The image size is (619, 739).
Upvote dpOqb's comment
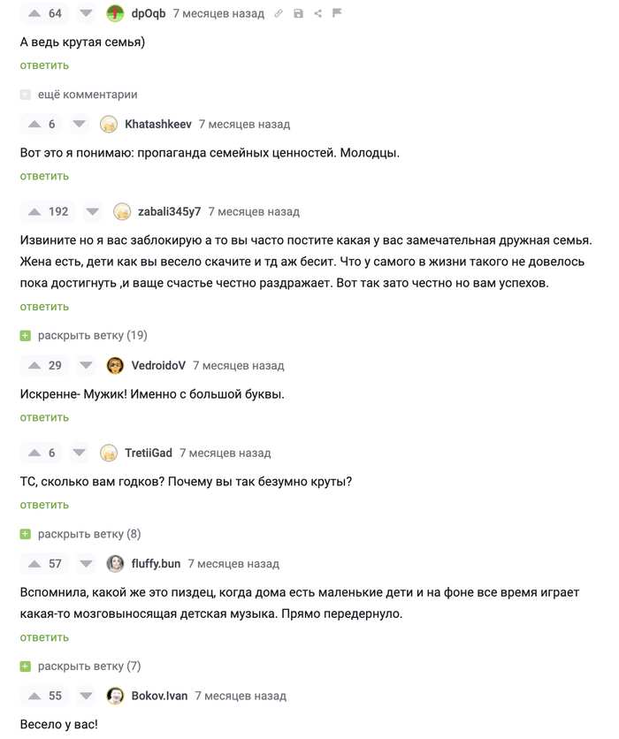click(34, 13)
